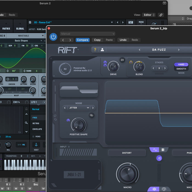Click the unison gear settings icon
Screen dimensions: 192x192
coord(8,79)
